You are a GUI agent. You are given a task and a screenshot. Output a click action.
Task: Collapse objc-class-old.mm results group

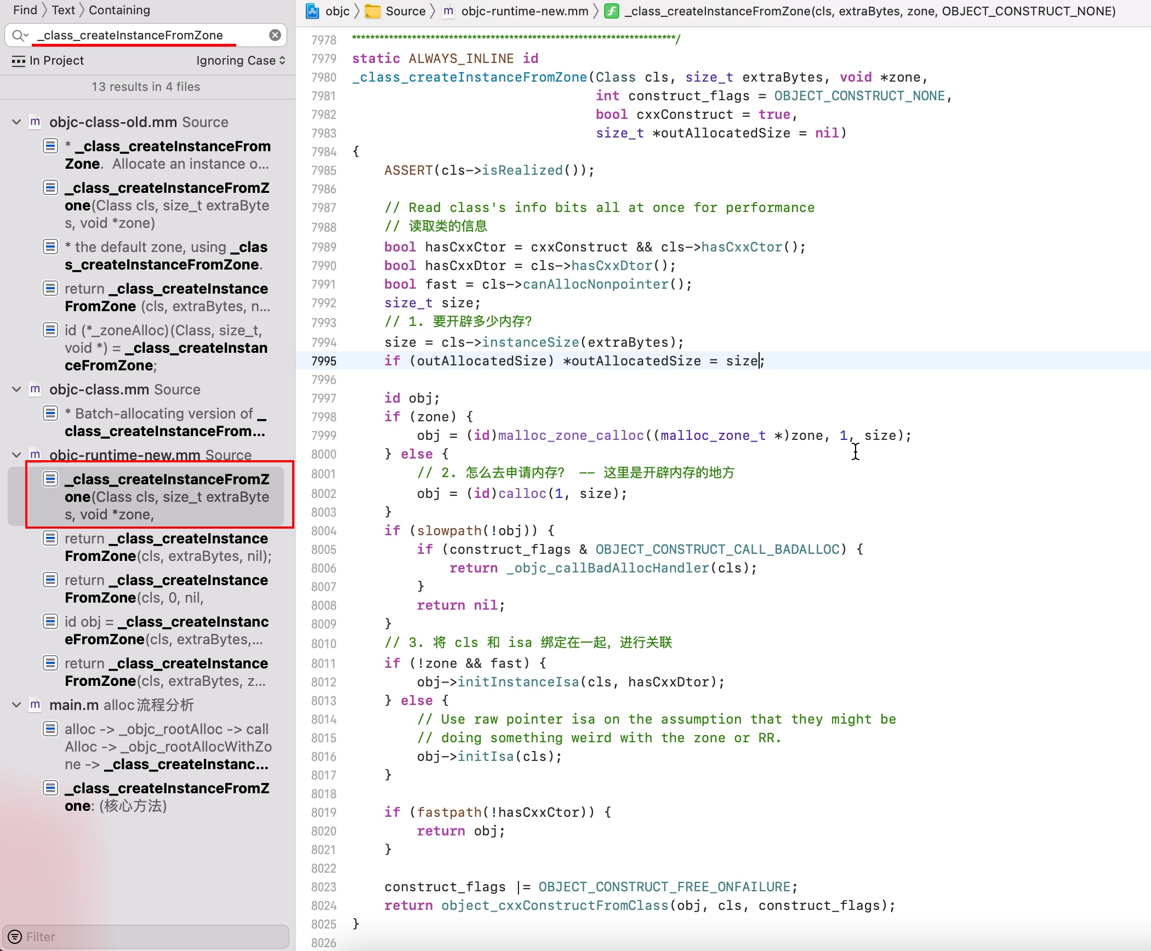pyautogui.click(x=16, y=122)
